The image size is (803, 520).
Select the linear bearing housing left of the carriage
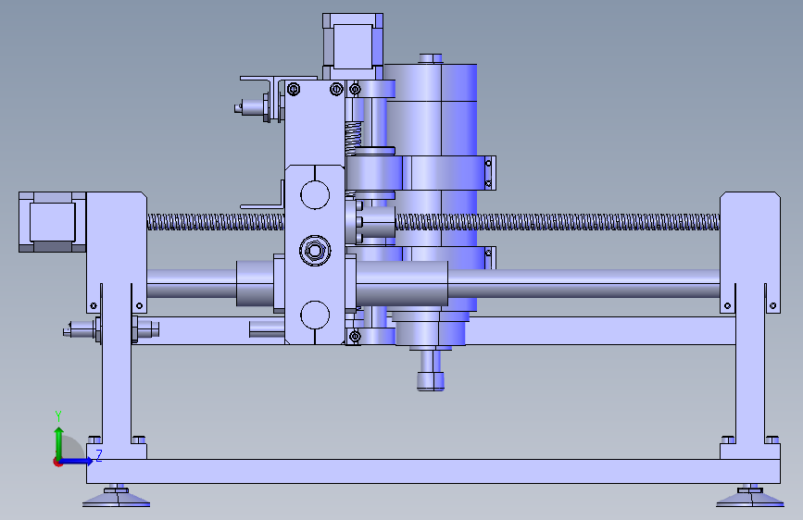(255, 283)
